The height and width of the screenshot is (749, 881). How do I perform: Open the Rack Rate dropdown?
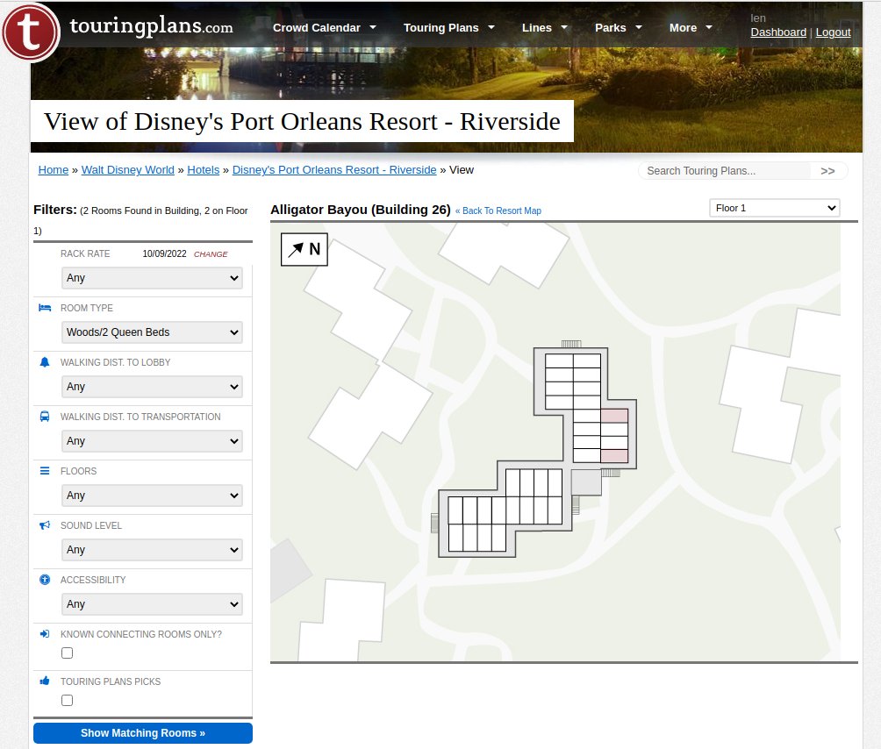pos(152,278)
